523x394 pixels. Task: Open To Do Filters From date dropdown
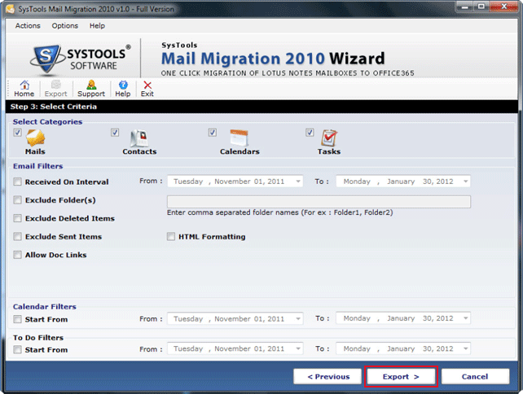298,348
